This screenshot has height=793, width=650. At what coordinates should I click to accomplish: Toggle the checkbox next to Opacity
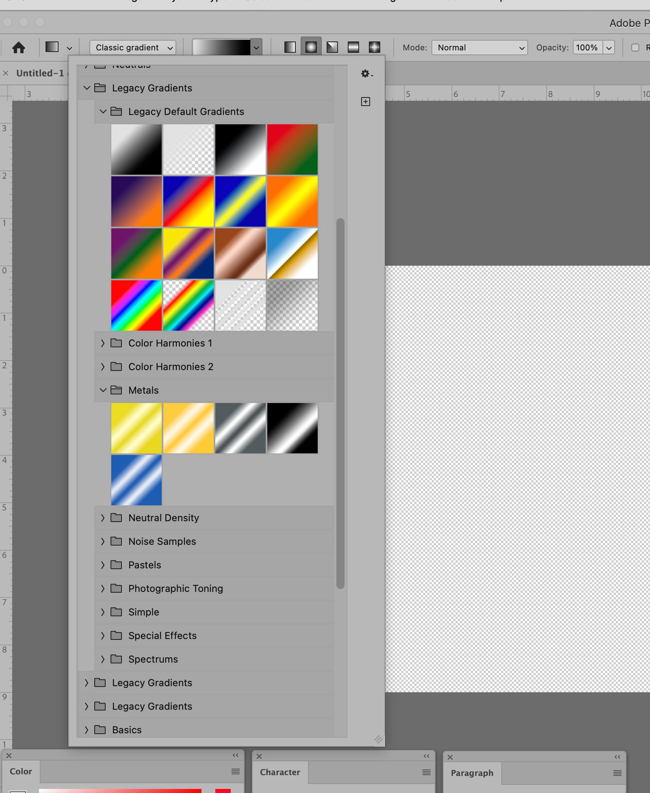pos(635,48)
